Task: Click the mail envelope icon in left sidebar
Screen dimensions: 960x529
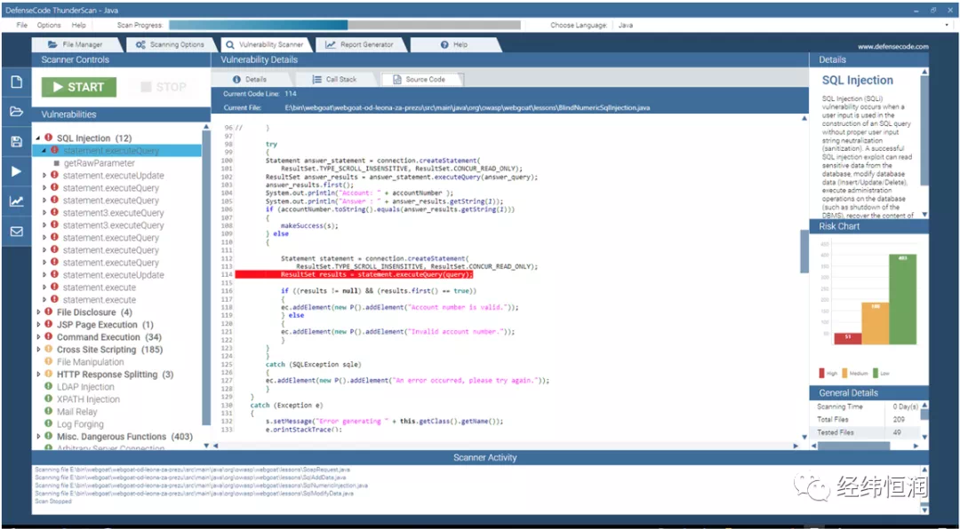Action: tap(17, 231)
